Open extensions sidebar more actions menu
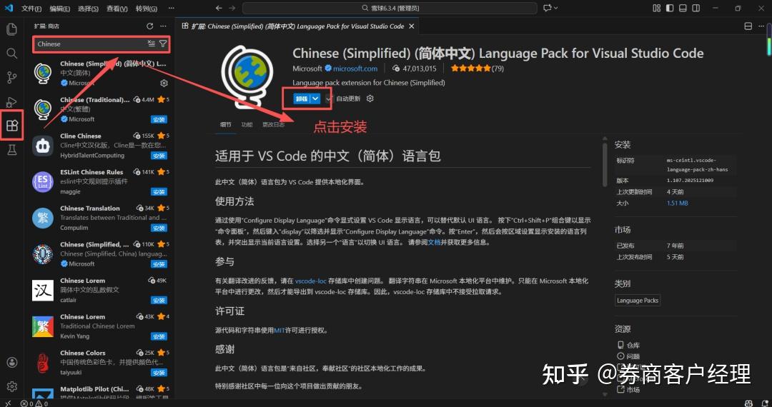 (164, 26)
